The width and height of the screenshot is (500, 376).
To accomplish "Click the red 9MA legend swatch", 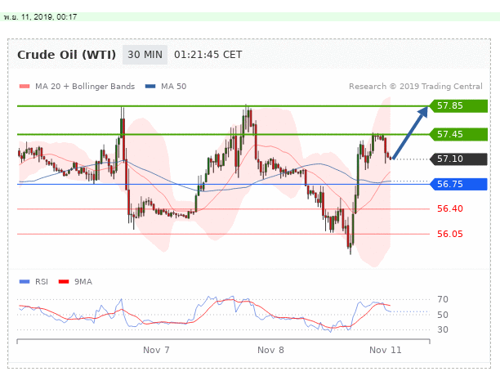I will 64,282.
